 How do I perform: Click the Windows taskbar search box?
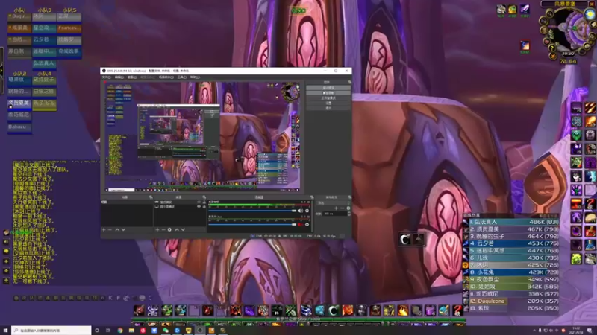pyautogui.click(x=51, y=331)
